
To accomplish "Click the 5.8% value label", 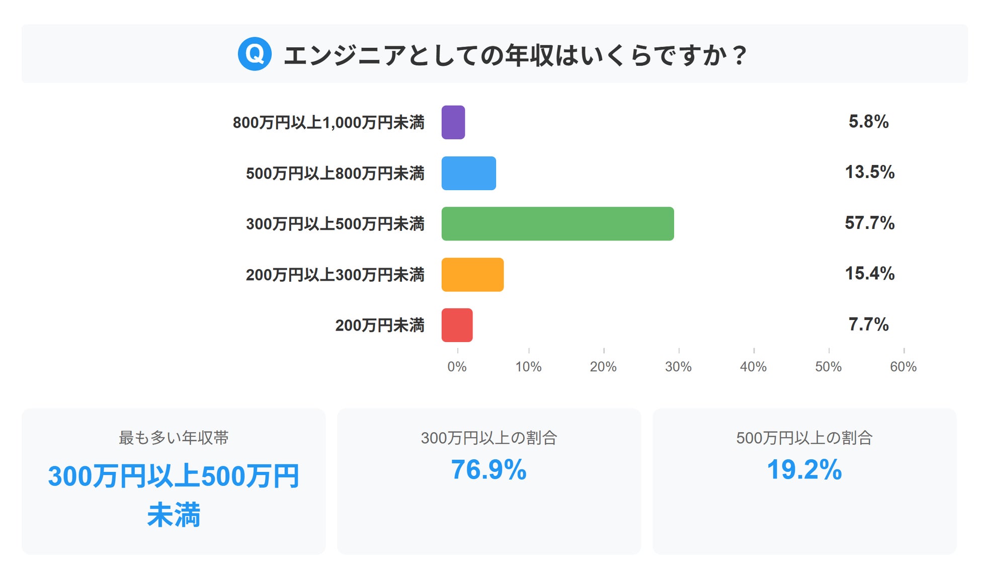I will click(x=868, y=122).
